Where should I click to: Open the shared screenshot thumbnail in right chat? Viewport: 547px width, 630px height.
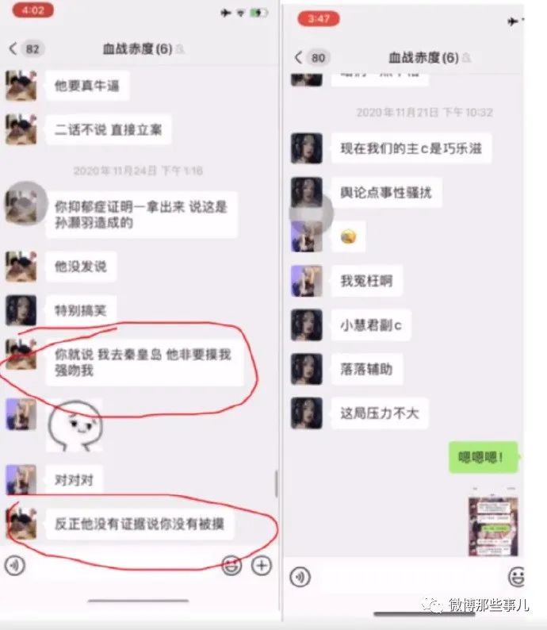click(493, 526)
